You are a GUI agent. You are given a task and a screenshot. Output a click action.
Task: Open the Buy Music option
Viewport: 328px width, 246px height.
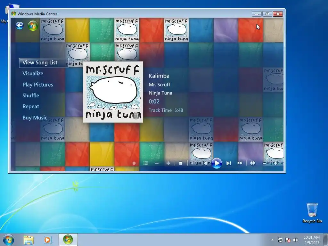tap(35, 118)
